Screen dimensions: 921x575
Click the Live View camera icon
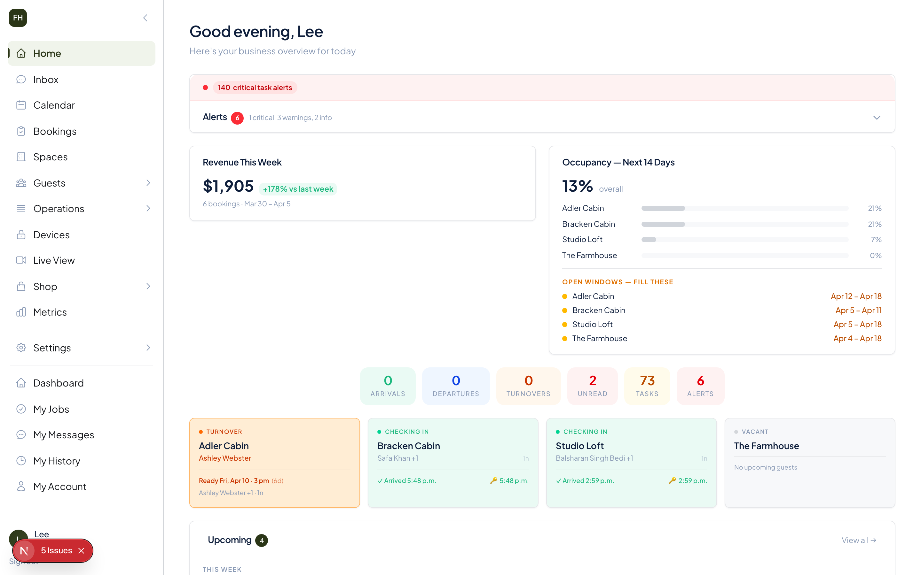pyautogui.click(x=21, y=260)
